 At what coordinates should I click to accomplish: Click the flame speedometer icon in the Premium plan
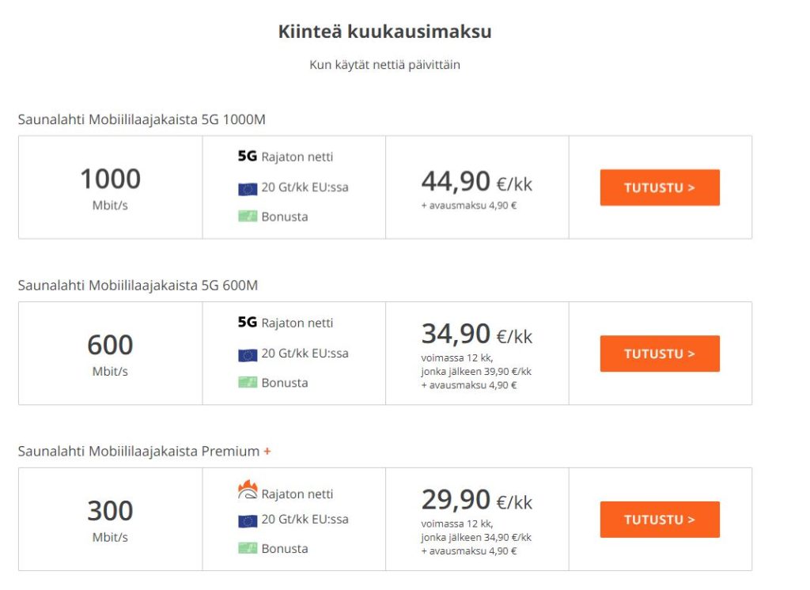pos(248,491)
